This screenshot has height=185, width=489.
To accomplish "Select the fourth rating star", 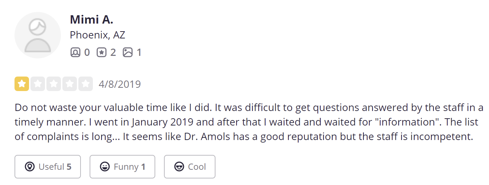I will coord(70,84).
